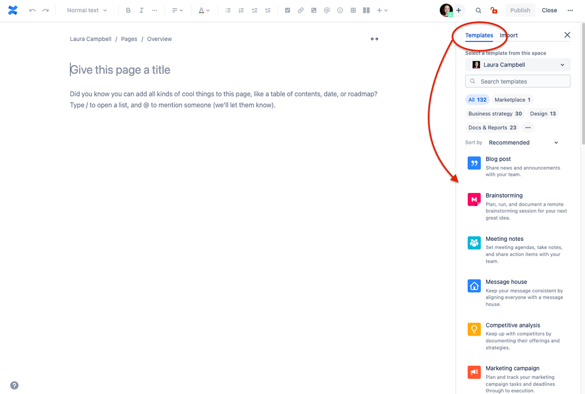Mention someone with the @ icon

(327, 10)
